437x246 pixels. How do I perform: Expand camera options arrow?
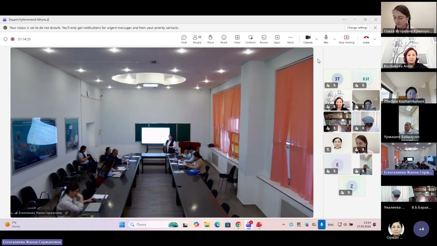[316, 39]
